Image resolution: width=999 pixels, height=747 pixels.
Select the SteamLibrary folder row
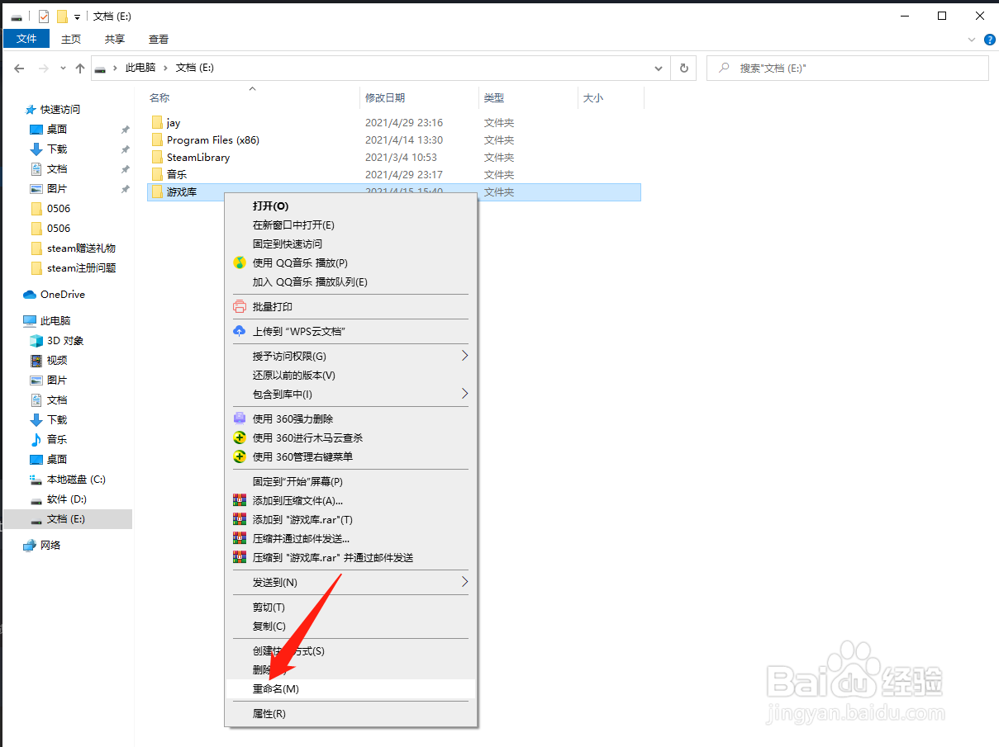point(394,157)
